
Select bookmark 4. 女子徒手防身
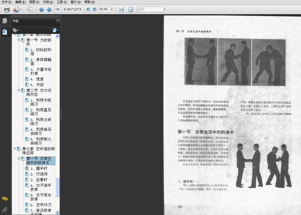[41, 187]
